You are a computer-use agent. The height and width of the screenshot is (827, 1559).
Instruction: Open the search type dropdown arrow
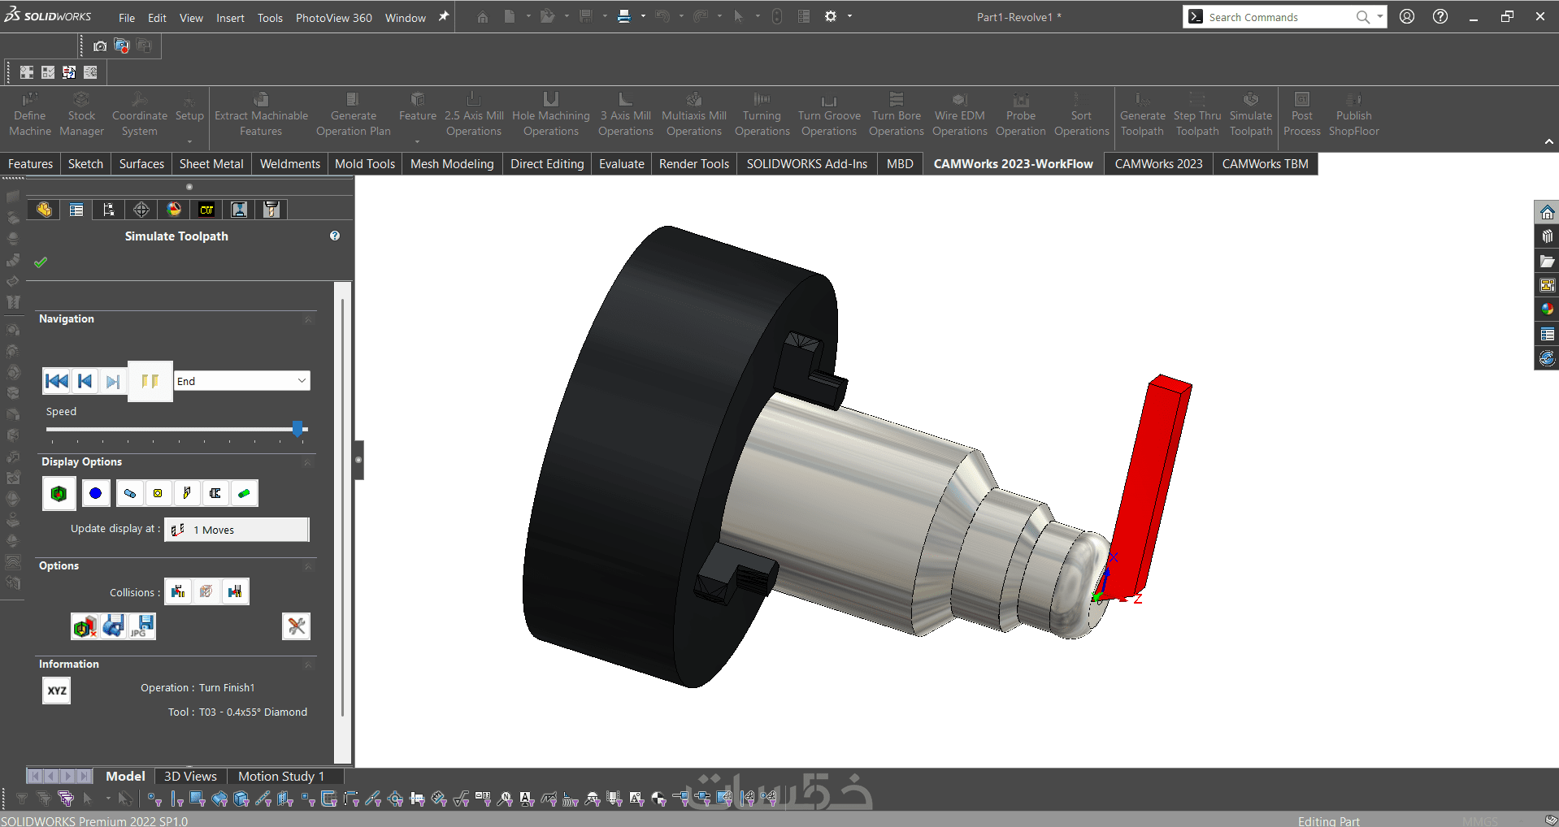click(1380, 16)
